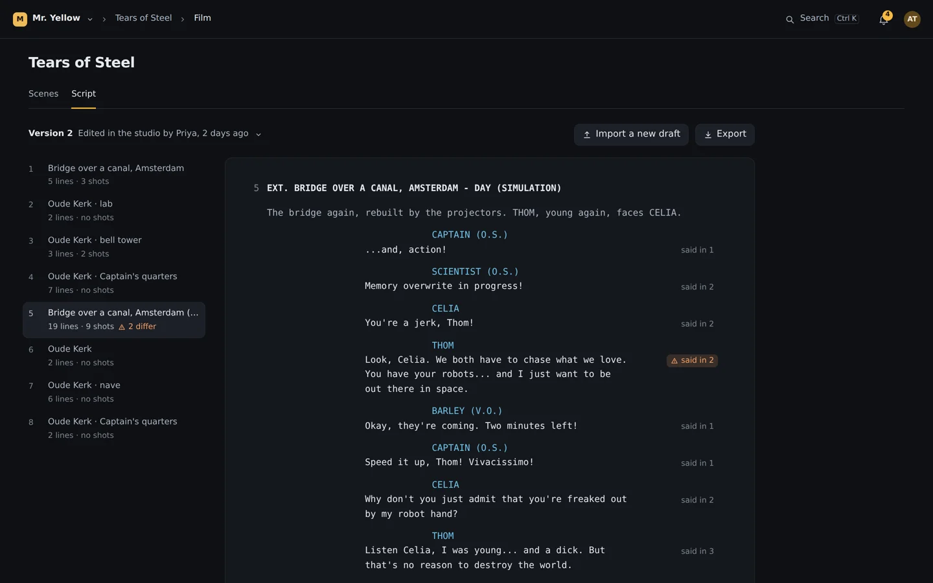
Task: Click the character name SCIENTIST (O.S.)
Action: pyautogui.click(x=475, y=272)
